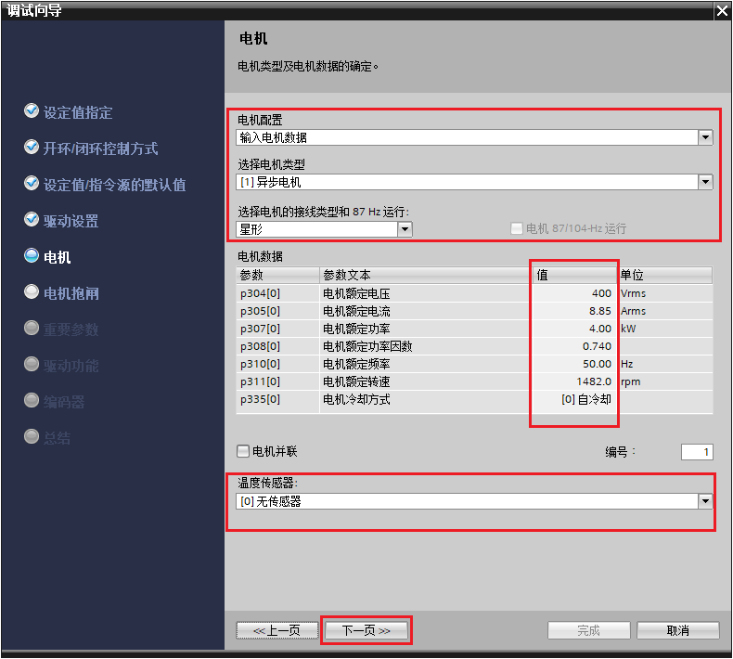The image size is (733, 659).
Task: Switch to the 驱动设置 wizard step
Action: tap(71, 221)
